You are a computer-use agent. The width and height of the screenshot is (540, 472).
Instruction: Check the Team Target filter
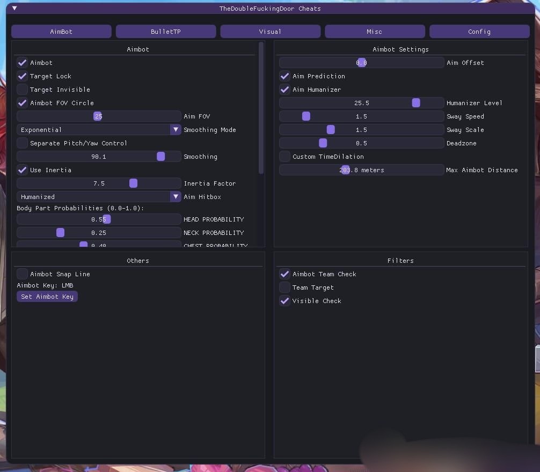pos(285,287)
